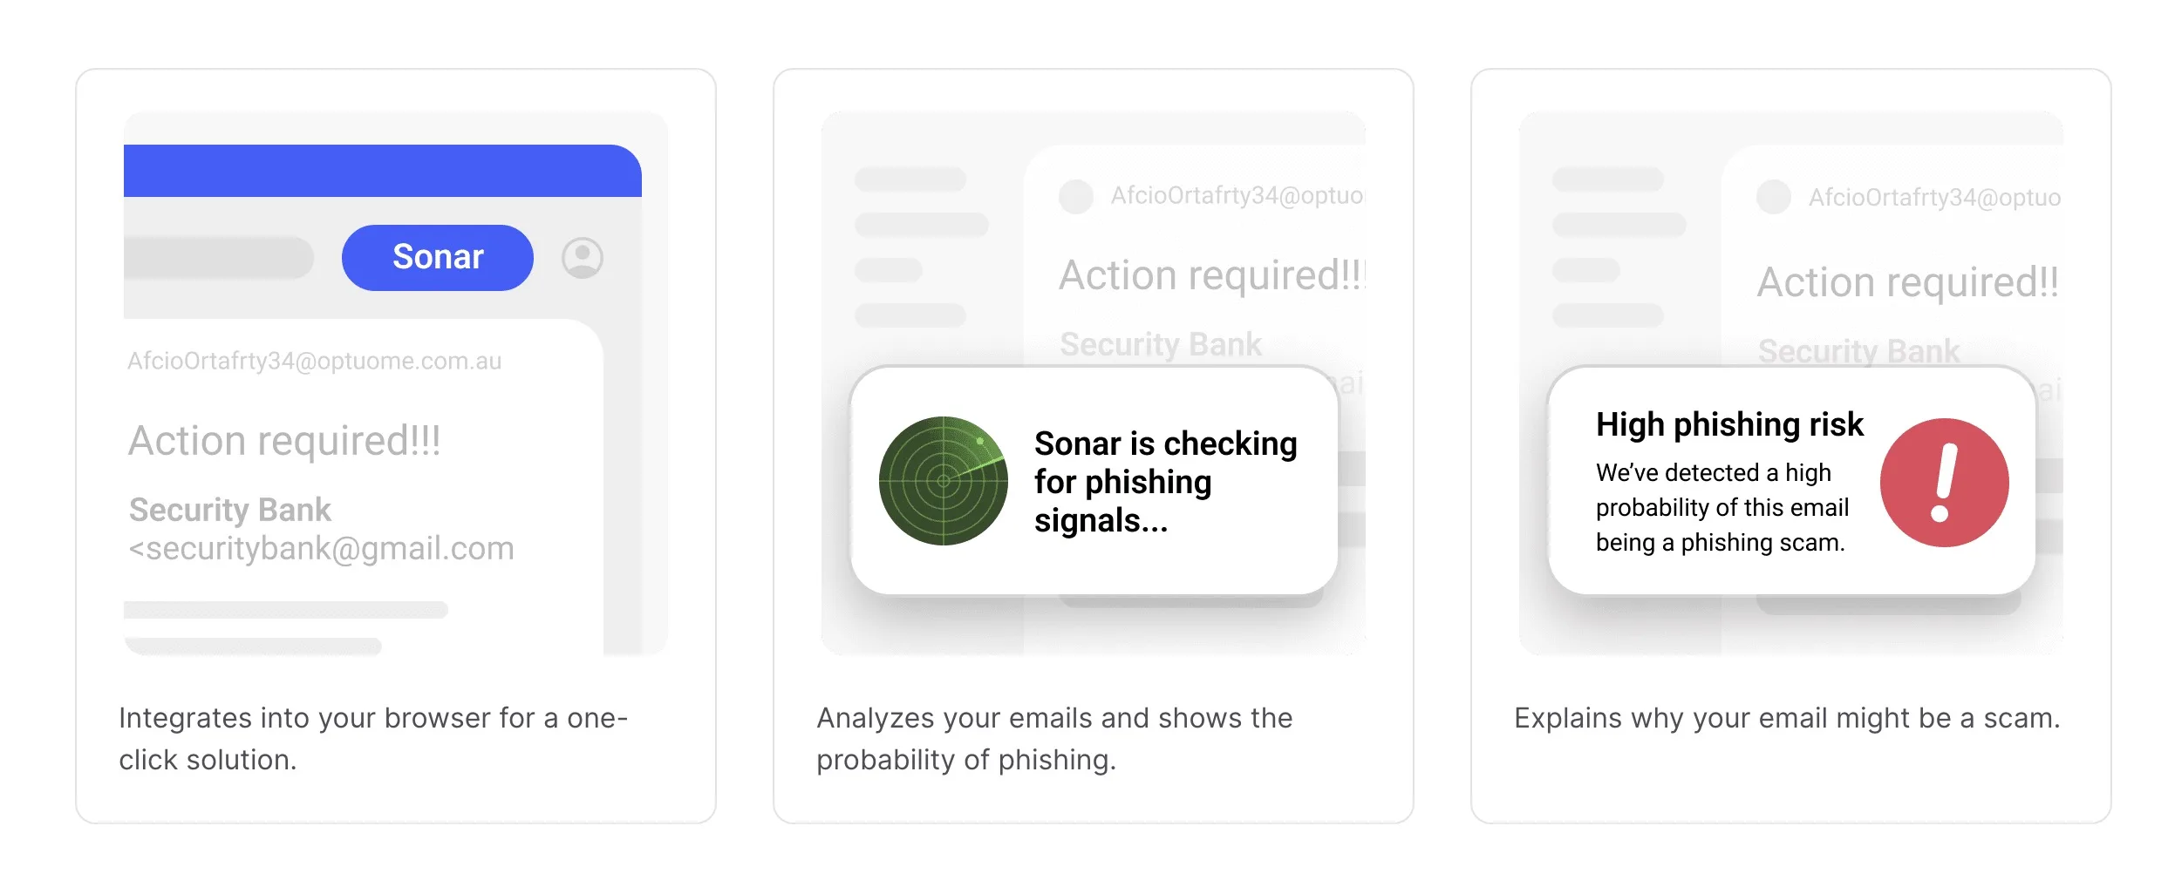Open the user profile avatar icon
Viewport: 2168px width, 887px height.
click(582, 258)
